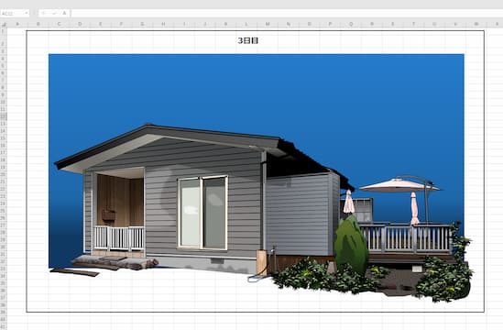This screenshot has height=330, width=503.
Task: Select column Q header
Action: 351,24
